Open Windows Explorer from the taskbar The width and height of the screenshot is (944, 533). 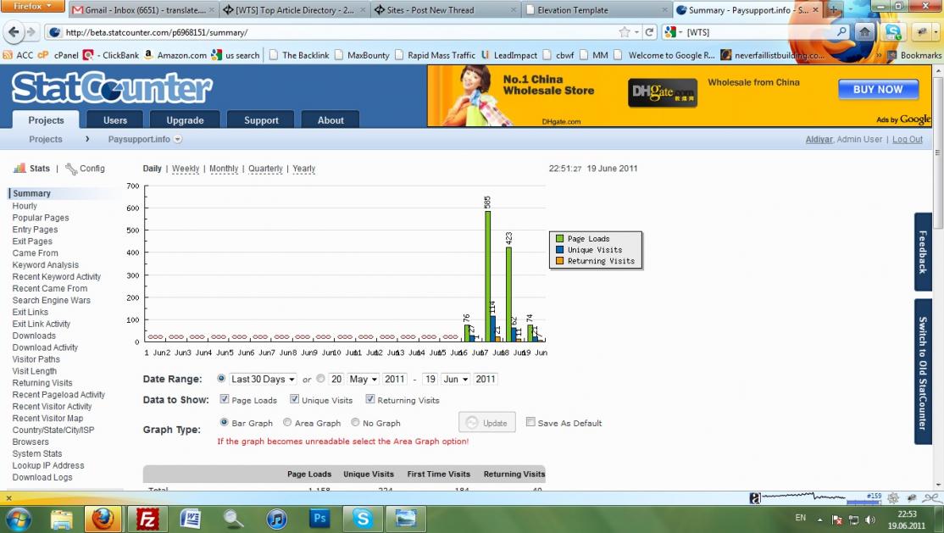(61, 519)
